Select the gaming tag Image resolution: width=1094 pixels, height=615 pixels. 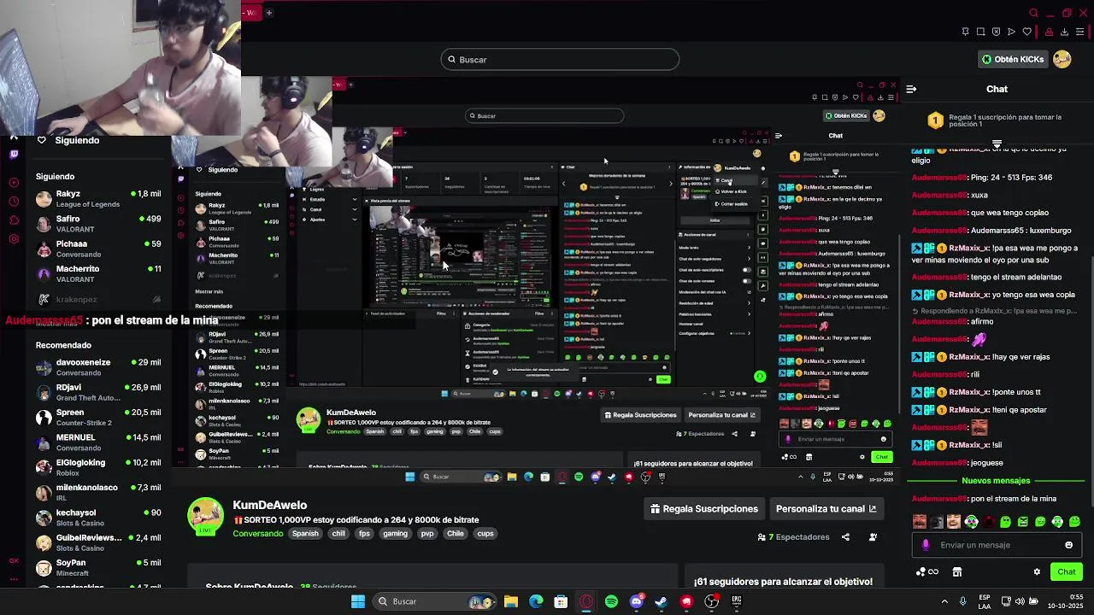395,534
